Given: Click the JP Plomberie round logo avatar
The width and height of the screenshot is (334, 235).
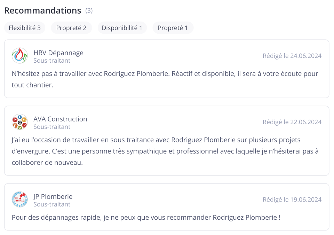Looking at the screenshot, I should tap(19, 199).
